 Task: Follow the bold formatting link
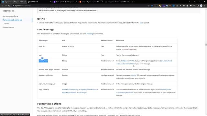162,61
